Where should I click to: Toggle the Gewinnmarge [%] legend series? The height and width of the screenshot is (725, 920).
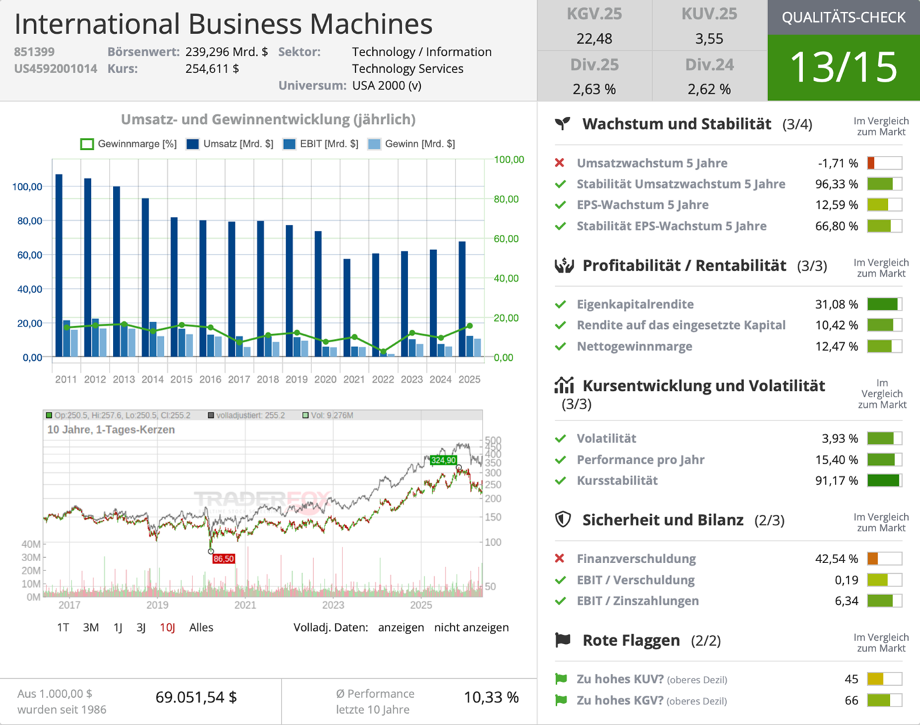coord(128,144)
